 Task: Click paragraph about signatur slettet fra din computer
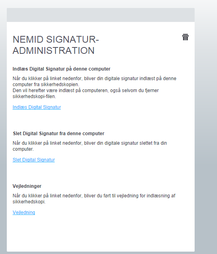click(x=90, y=146)
